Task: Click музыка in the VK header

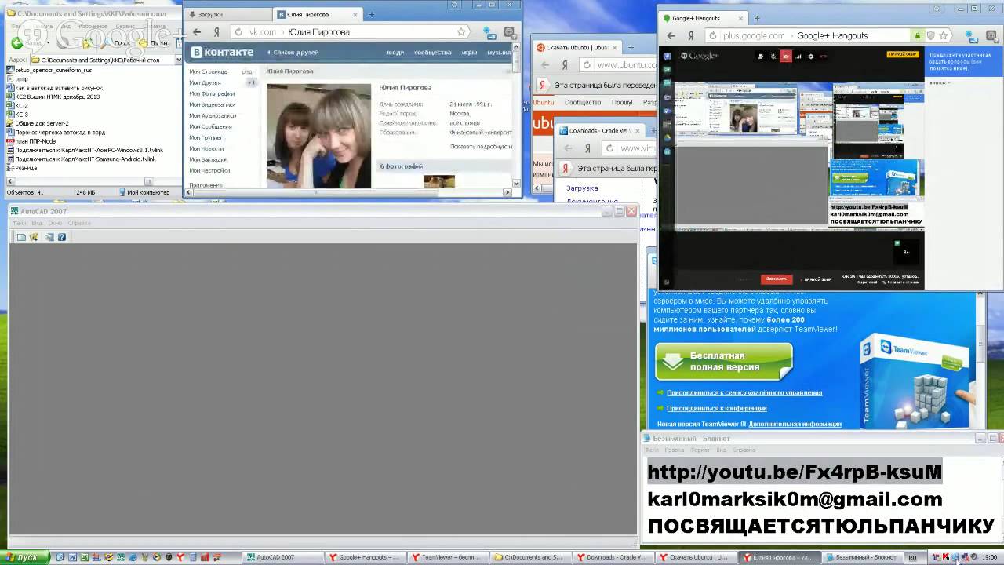Action: coord(499,53)
